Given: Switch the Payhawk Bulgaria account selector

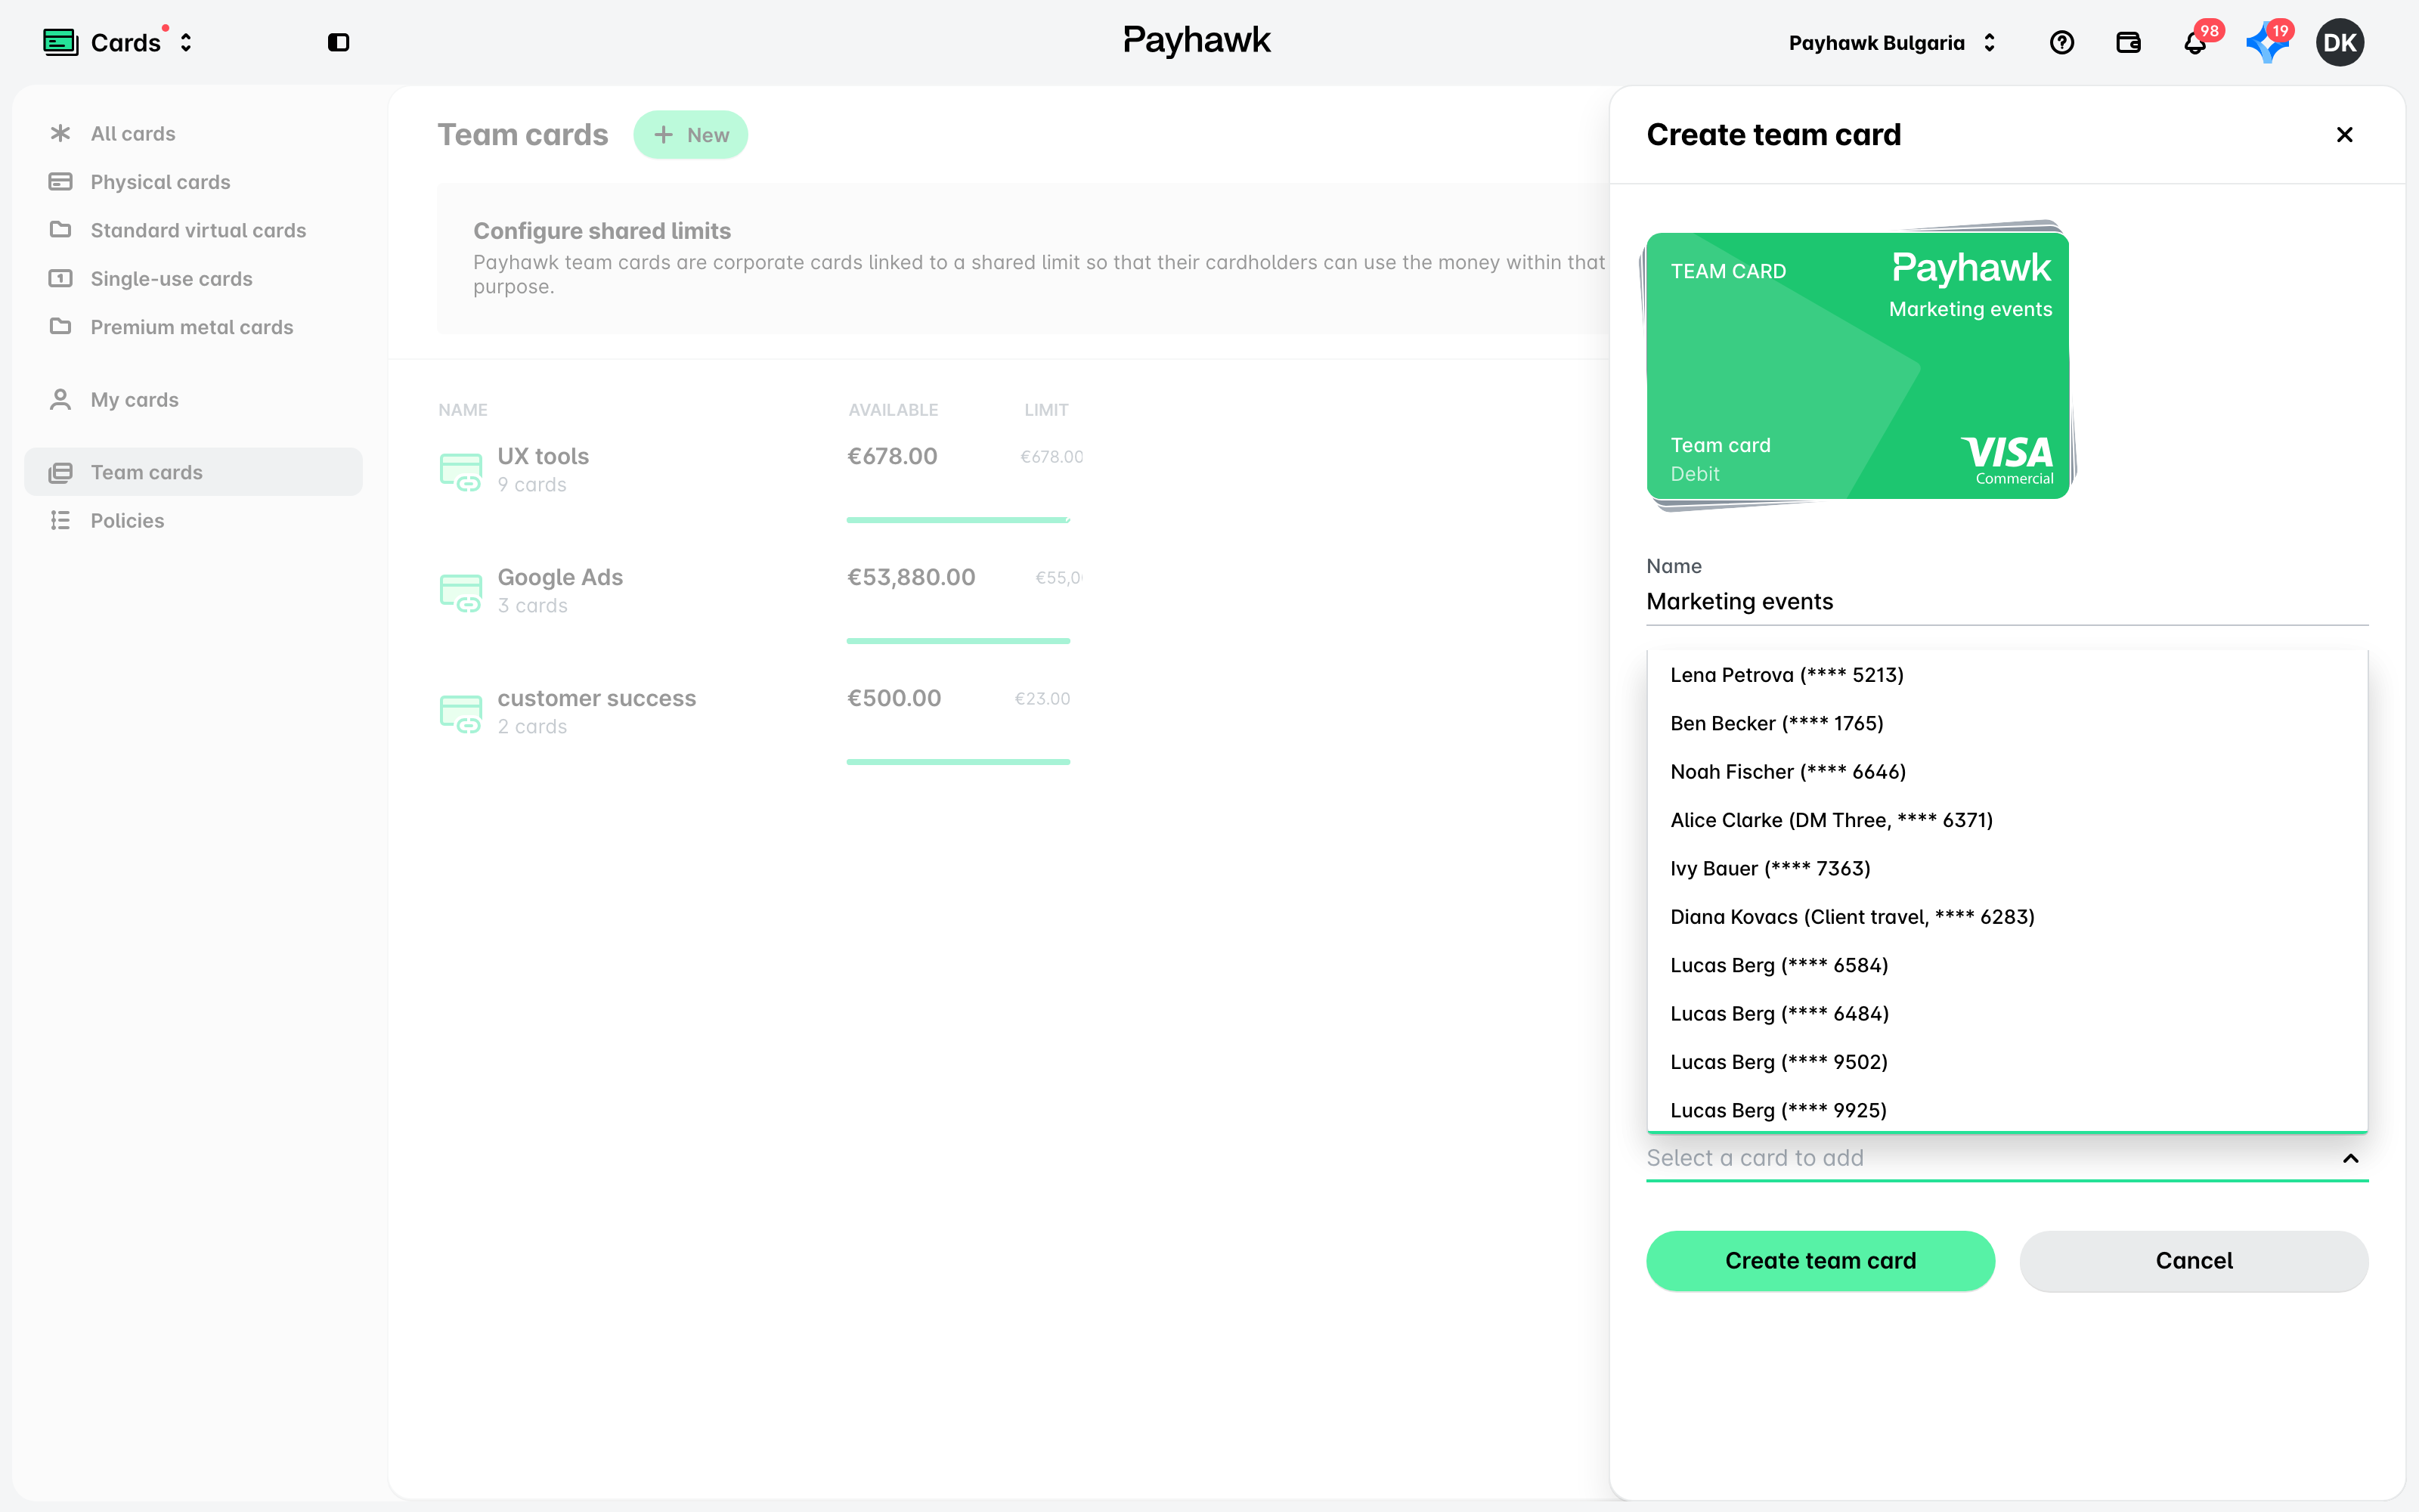Looking at the screenshot, I should pos(1891,43).
